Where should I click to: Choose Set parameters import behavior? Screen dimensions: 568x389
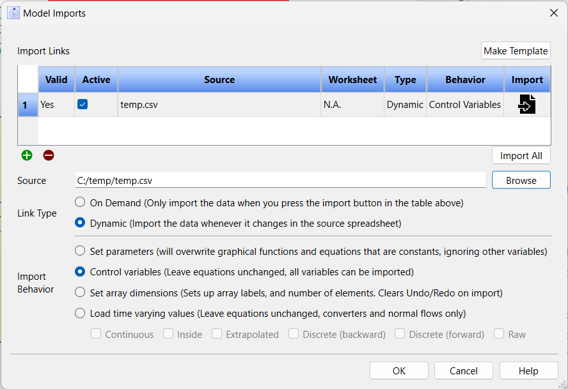pos(80,251)
